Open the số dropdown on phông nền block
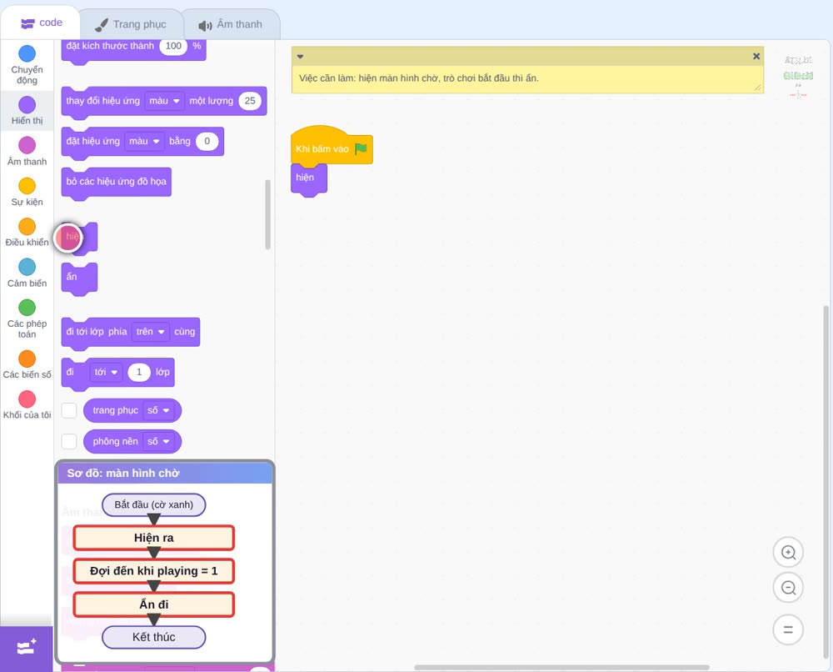 pos(158,441)
